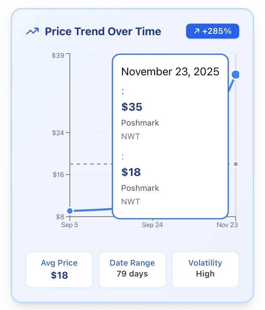Click the $39 y-axis label
Screen dimensions: 265x310
(x=58, y=55)
